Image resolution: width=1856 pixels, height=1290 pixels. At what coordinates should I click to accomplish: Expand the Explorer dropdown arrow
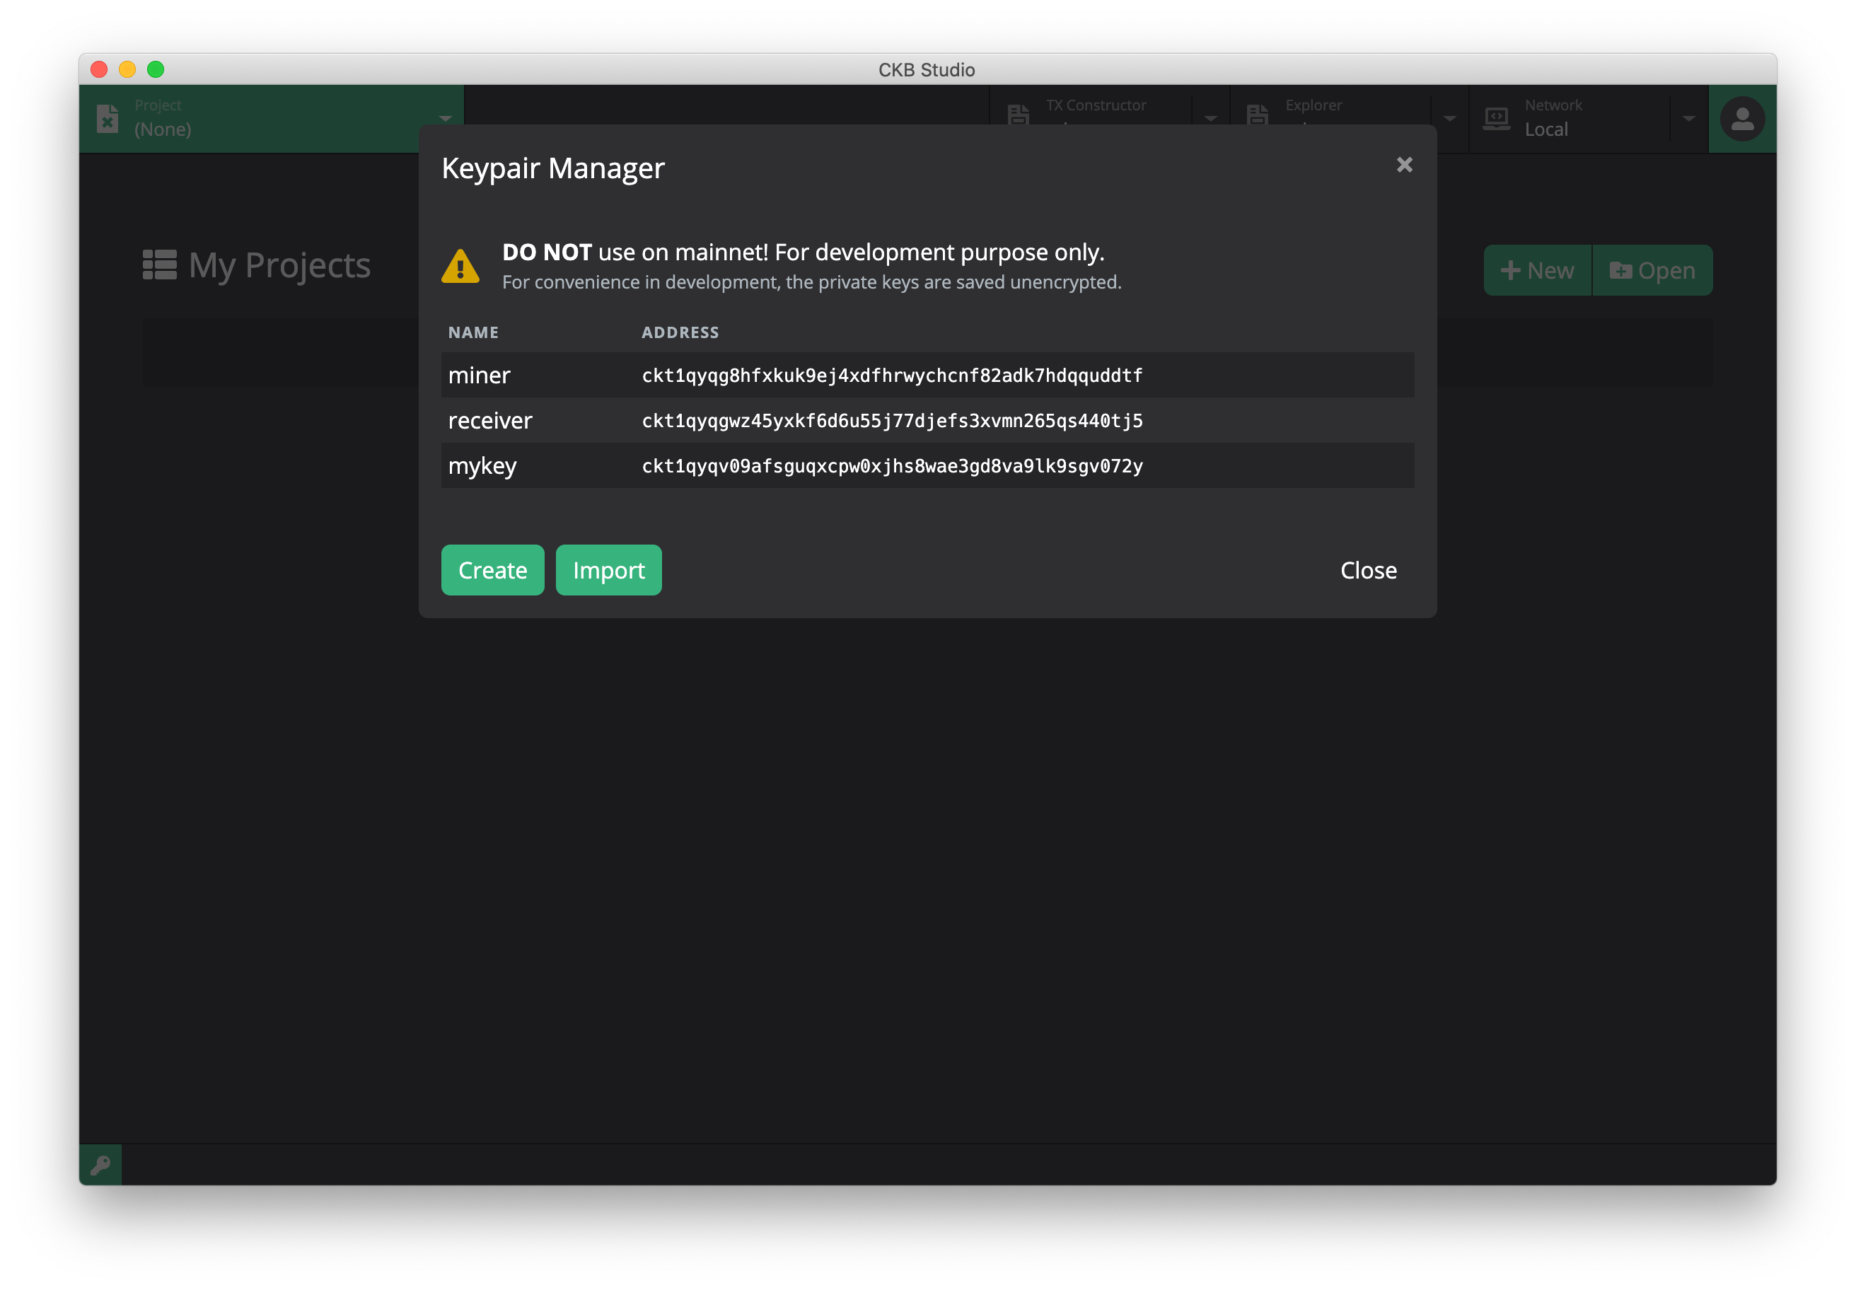coord(1449,118)
